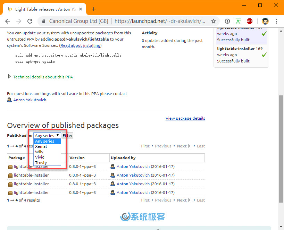This screenshot has width=284, height=230.
Task: Open first row Anton Yakutovich uploader link
Action: pyautogui.click(x=133, y=167)
